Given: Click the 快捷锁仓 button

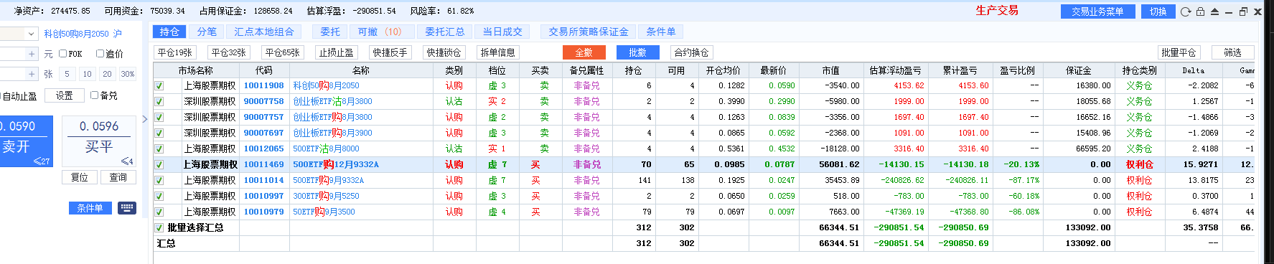Looking at the screenshot, I should click(x=444, y=52).
